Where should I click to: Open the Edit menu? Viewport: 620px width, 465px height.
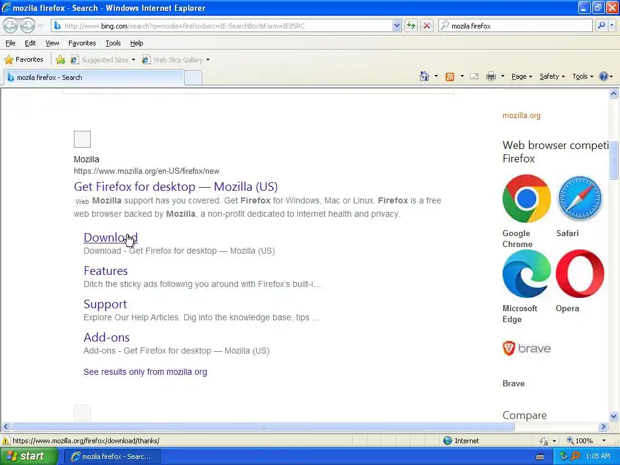click(30, 43)
